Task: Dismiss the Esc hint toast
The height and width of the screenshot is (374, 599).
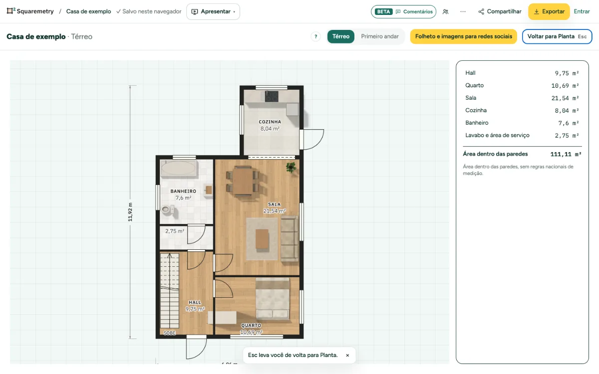Action: point(347,356)
